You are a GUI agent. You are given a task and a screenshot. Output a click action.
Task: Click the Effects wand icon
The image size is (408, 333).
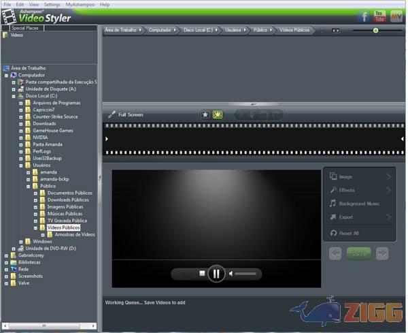pyautogui.click(x=333, y=190)
